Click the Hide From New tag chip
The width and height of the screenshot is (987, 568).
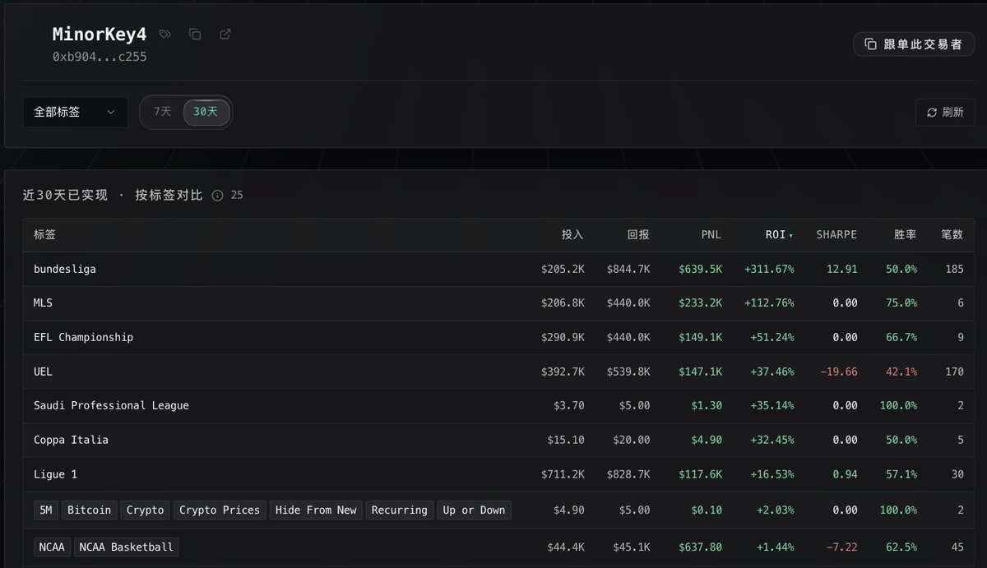[x=316, y=510]
